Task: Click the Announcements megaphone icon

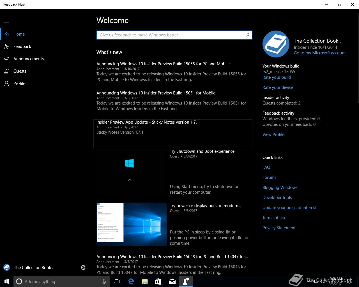Action: point(7,59)
